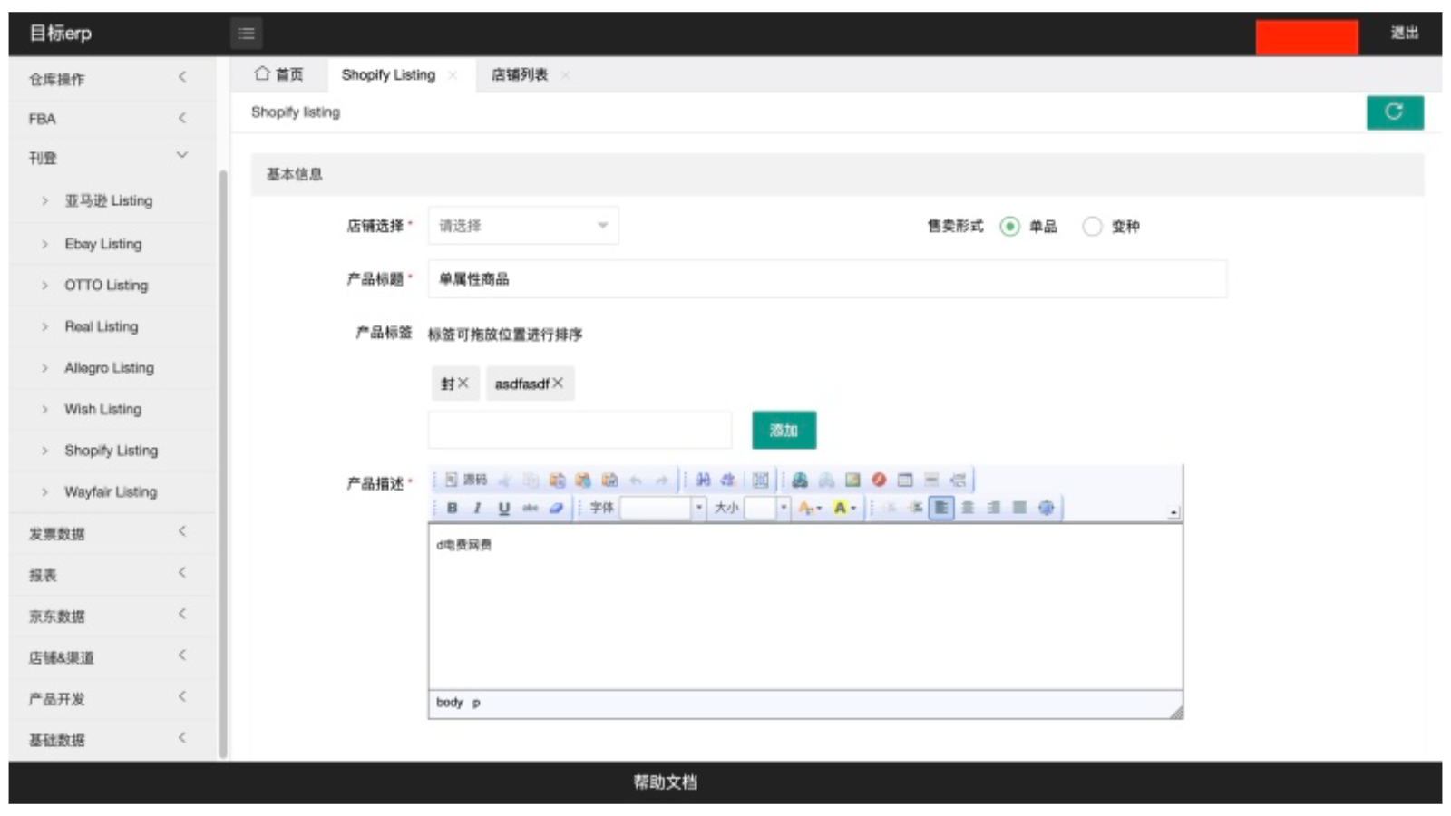This screenshot has width=1451, height=816.
Task: Toggle Strikethrough formatting
Action: [530, 508]
